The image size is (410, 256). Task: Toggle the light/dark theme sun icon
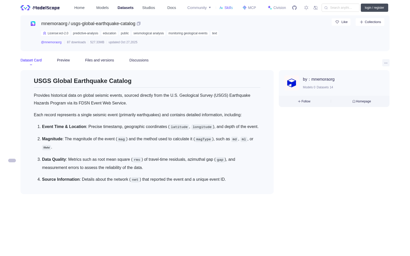306,8
